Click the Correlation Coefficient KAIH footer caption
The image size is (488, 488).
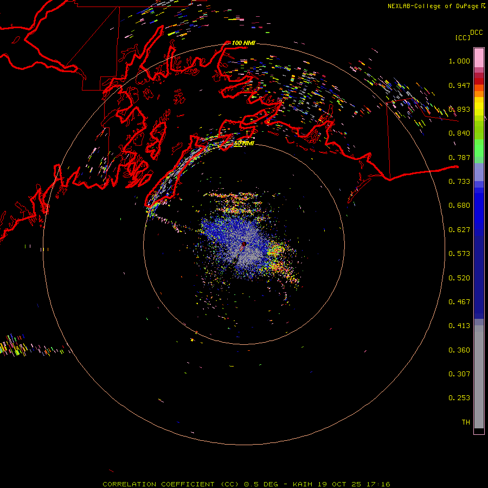click(x=246, y=484)
